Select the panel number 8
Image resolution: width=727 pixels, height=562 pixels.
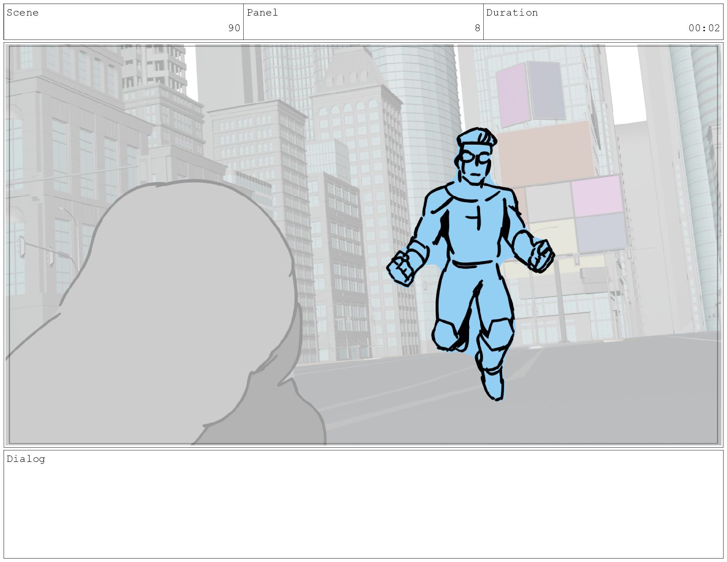click(x=477, y=28)
